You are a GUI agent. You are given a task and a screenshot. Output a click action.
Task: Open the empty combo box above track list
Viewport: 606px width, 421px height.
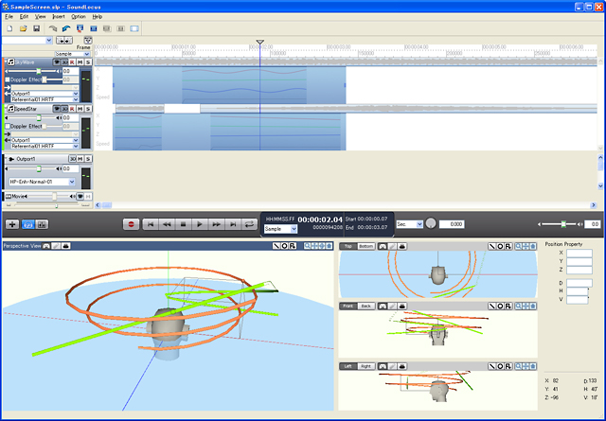(x=27, y=40)
